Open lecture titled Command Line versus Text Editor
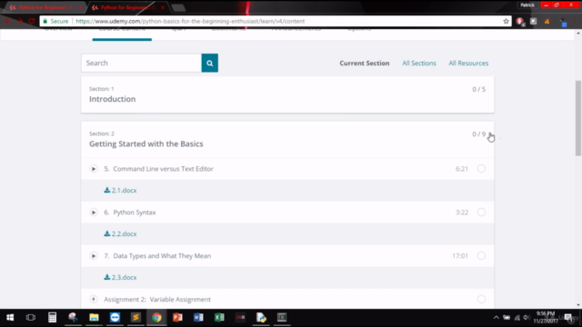This screenshot has height=327, width=582. (x=164, y=169)
